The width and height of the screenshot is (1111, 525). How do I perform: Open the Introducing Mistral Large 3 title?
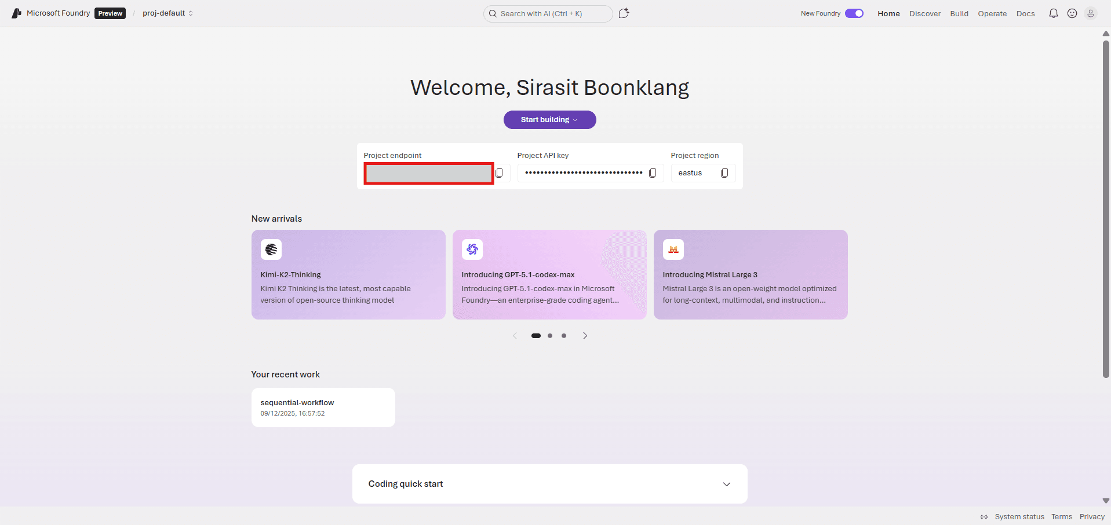710,275
